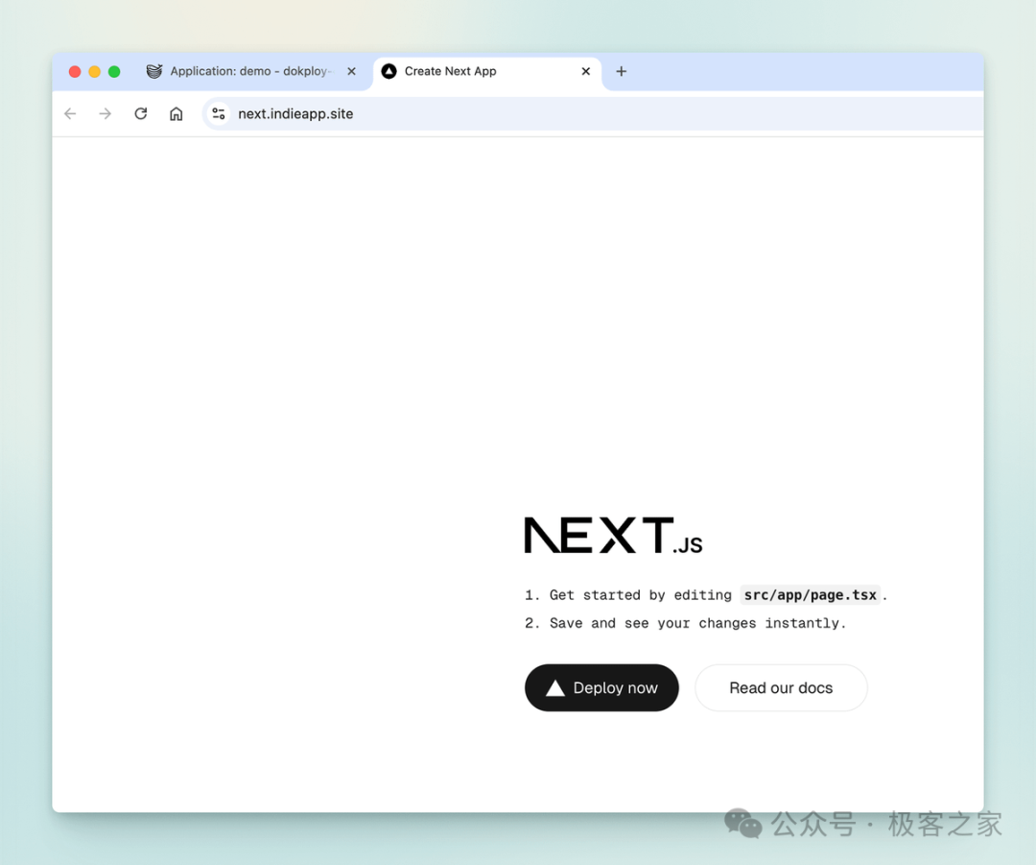Open a new tab with plus icon

coord(621,71)
